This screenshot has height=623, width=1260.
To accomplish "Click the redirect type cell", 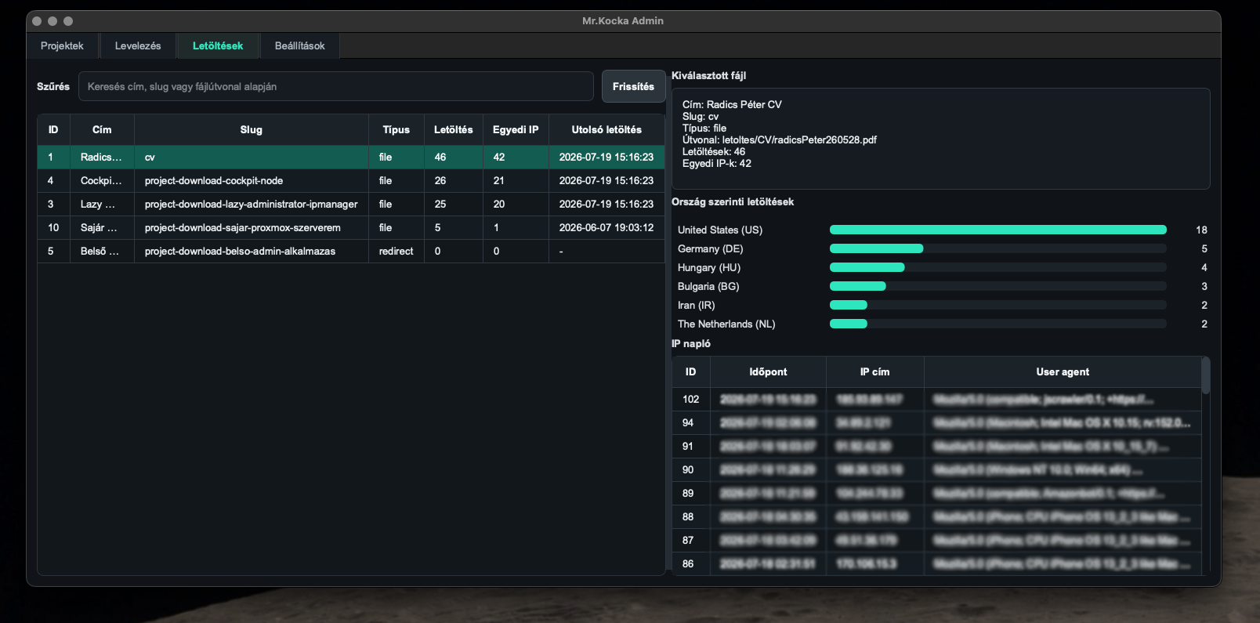I will (x=396, y=252).
